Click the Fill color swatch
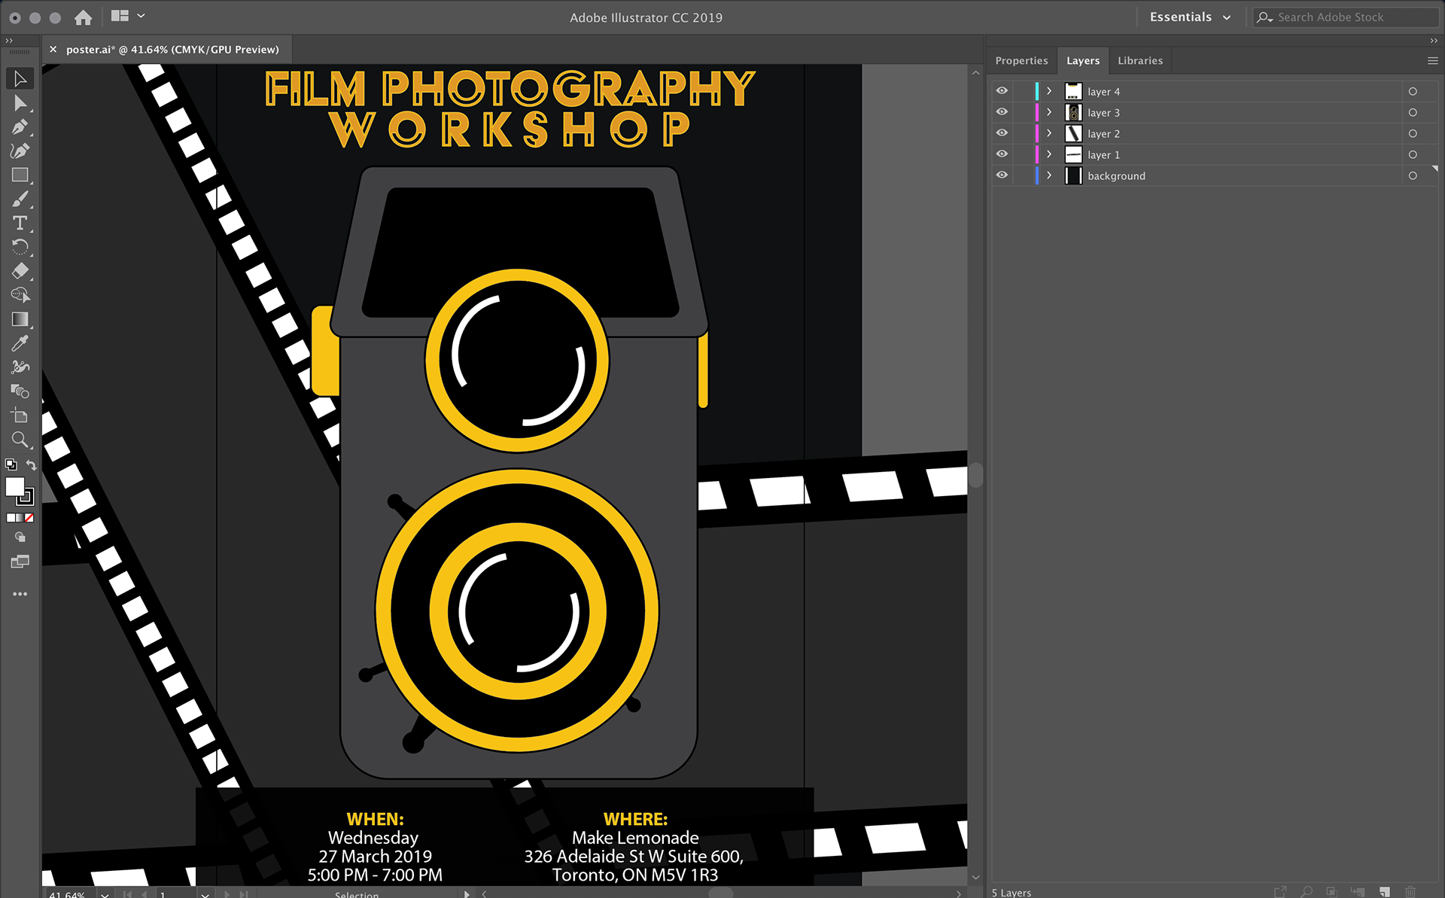Image resolution: width=1445 pixels, height=898 pixels. coord(15,487)
